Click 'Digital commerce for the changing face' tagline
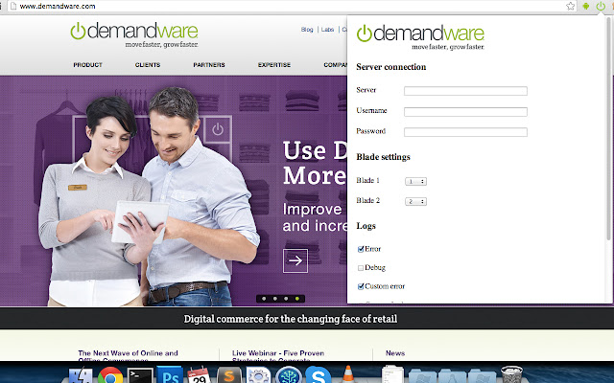 click(x=291, y=319)
